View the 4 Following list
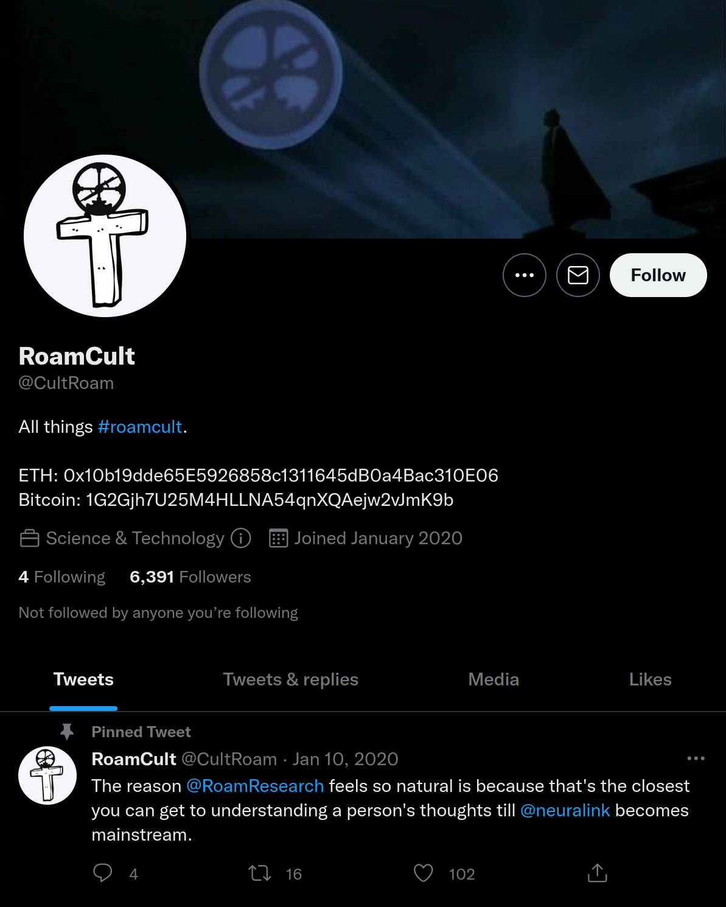The width and height of the screenshot is (726, 907). [62, 576]
